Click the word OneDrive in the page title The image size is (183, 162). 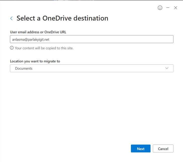pyautogui.click(x=57, y=18)
